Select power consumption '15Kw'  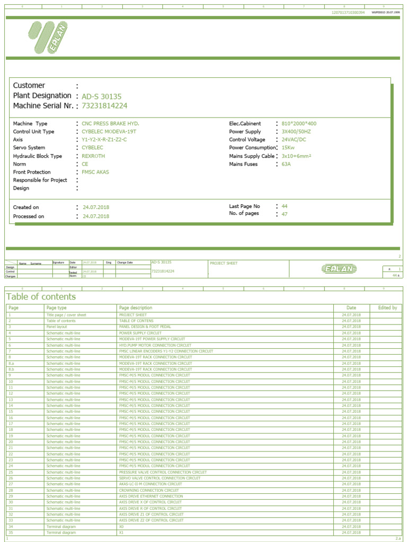point(288,148)
